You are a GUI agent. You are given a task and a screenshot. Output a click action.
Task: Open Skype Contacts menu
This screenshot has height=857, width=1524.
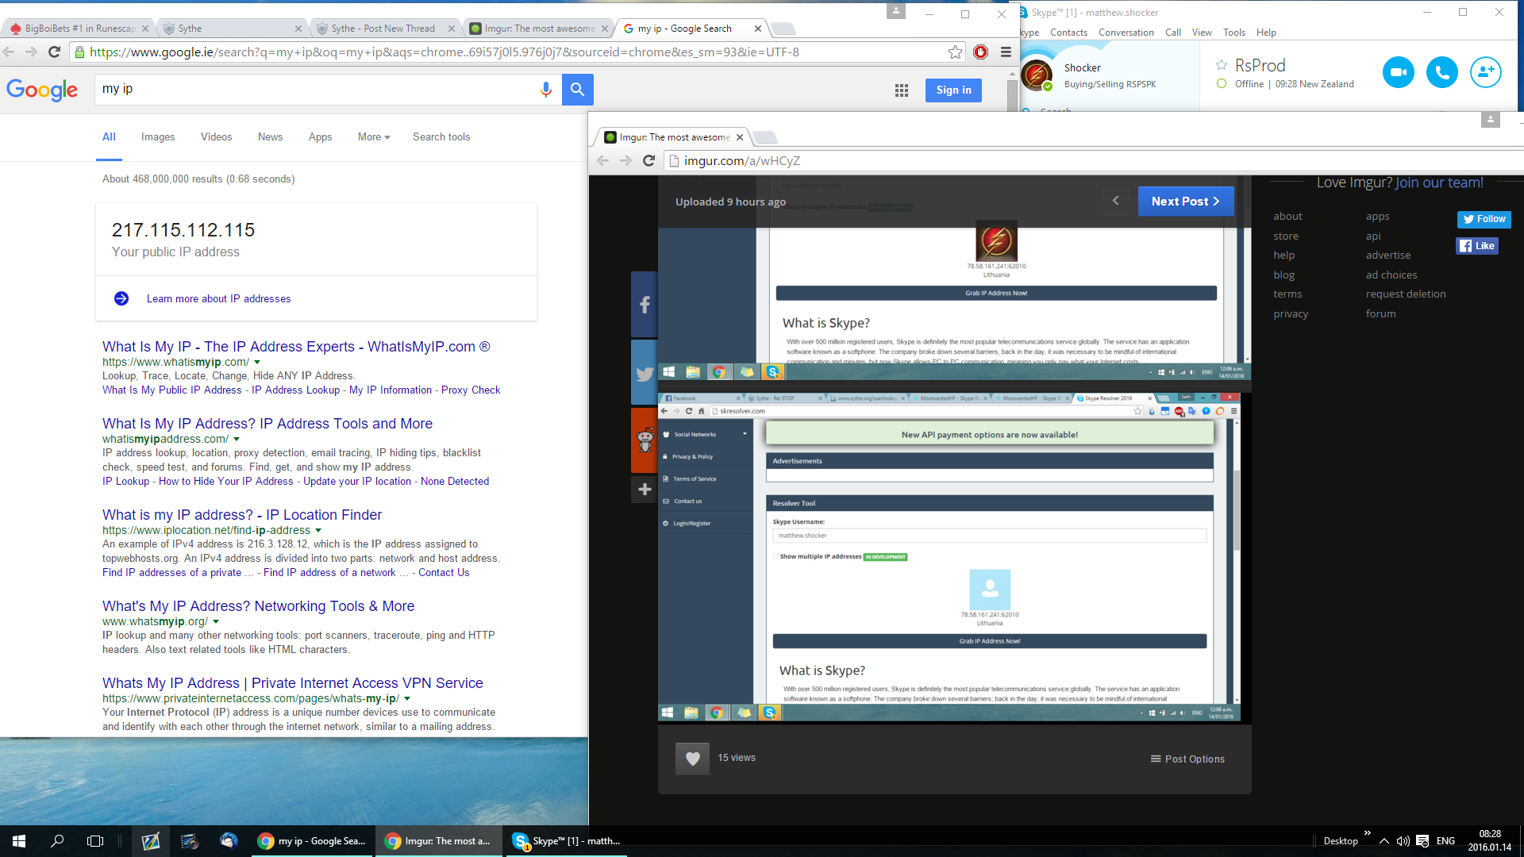(x=1068, y=33)
